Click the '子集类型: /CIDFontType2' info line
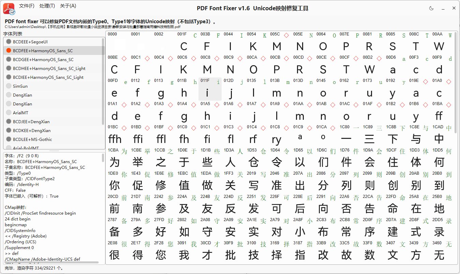 (30, 179)
